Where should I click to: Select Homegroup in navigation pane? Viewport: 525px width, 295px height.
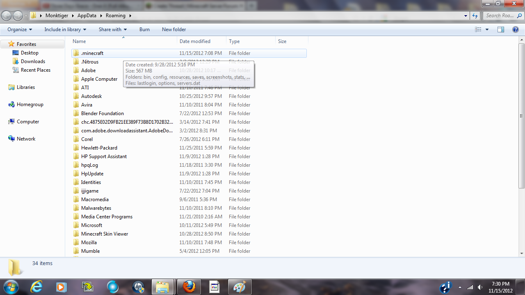click(x=30, y=104)
